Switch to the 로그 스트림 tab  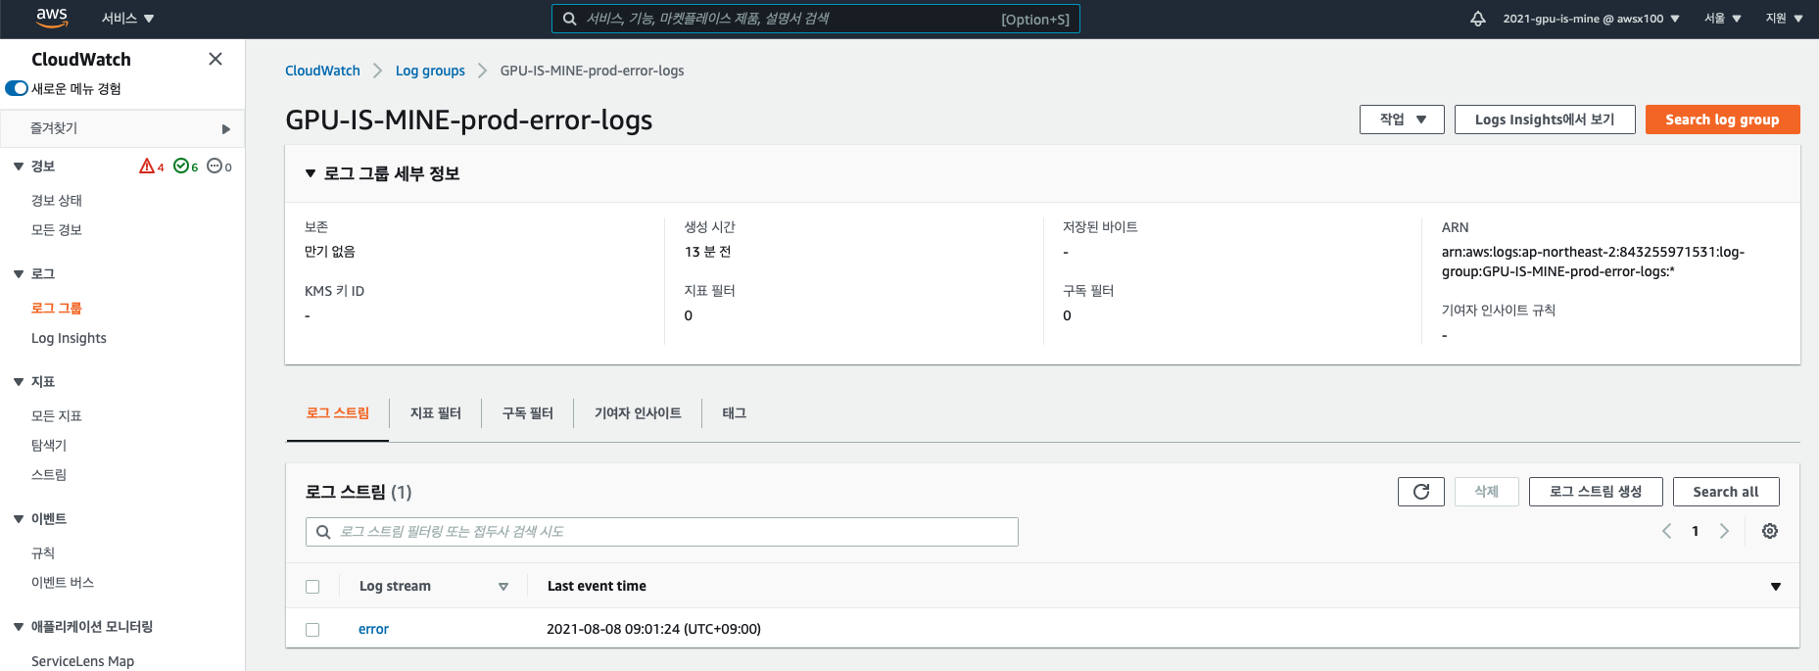point(338,413)
